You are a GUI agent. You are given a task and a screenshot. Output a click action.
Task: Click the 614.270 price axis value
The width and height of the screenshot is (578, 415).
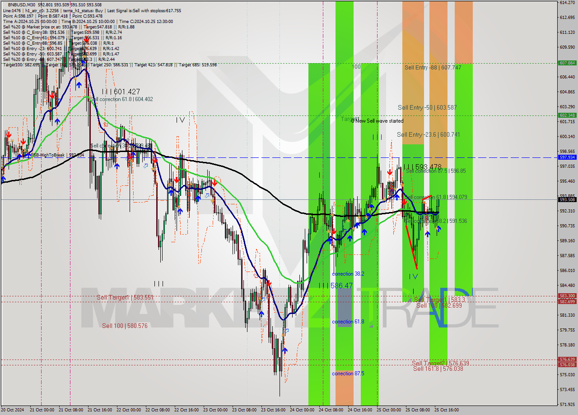point(567,3)
